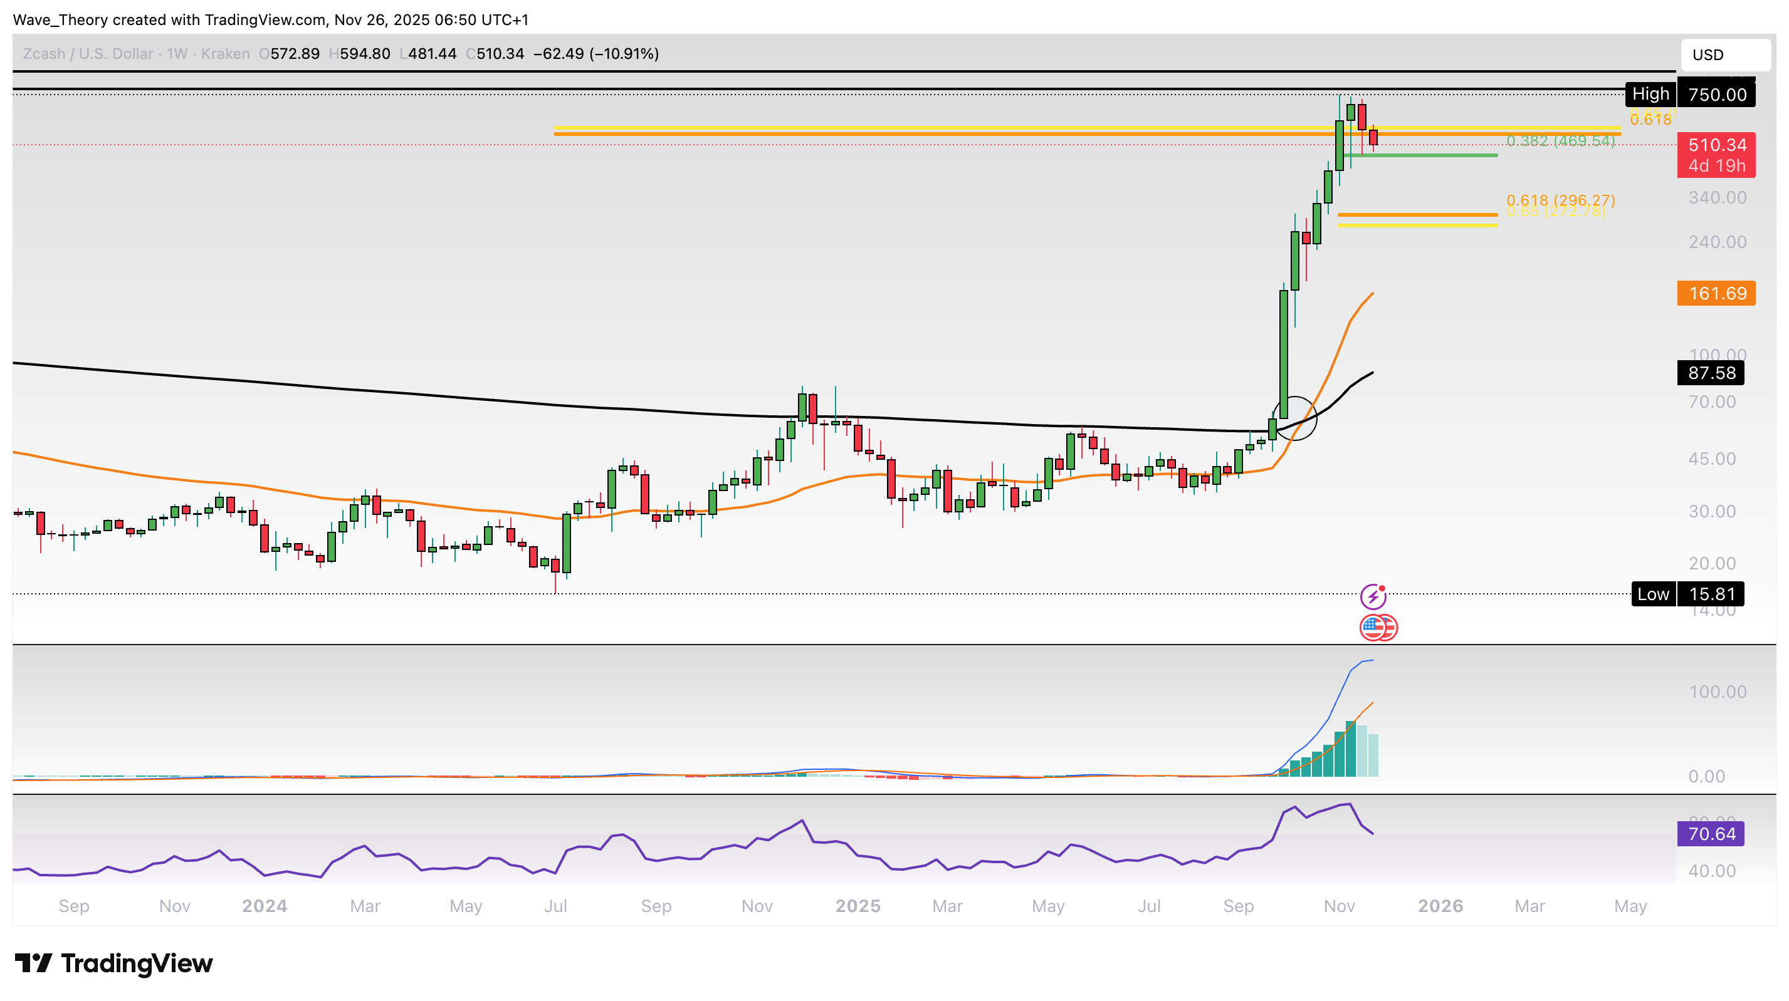Click the Wave_Theory attribution link
Viewport: 1789px width, 1001px height.
pyautogui.click(x=60, y=19)
